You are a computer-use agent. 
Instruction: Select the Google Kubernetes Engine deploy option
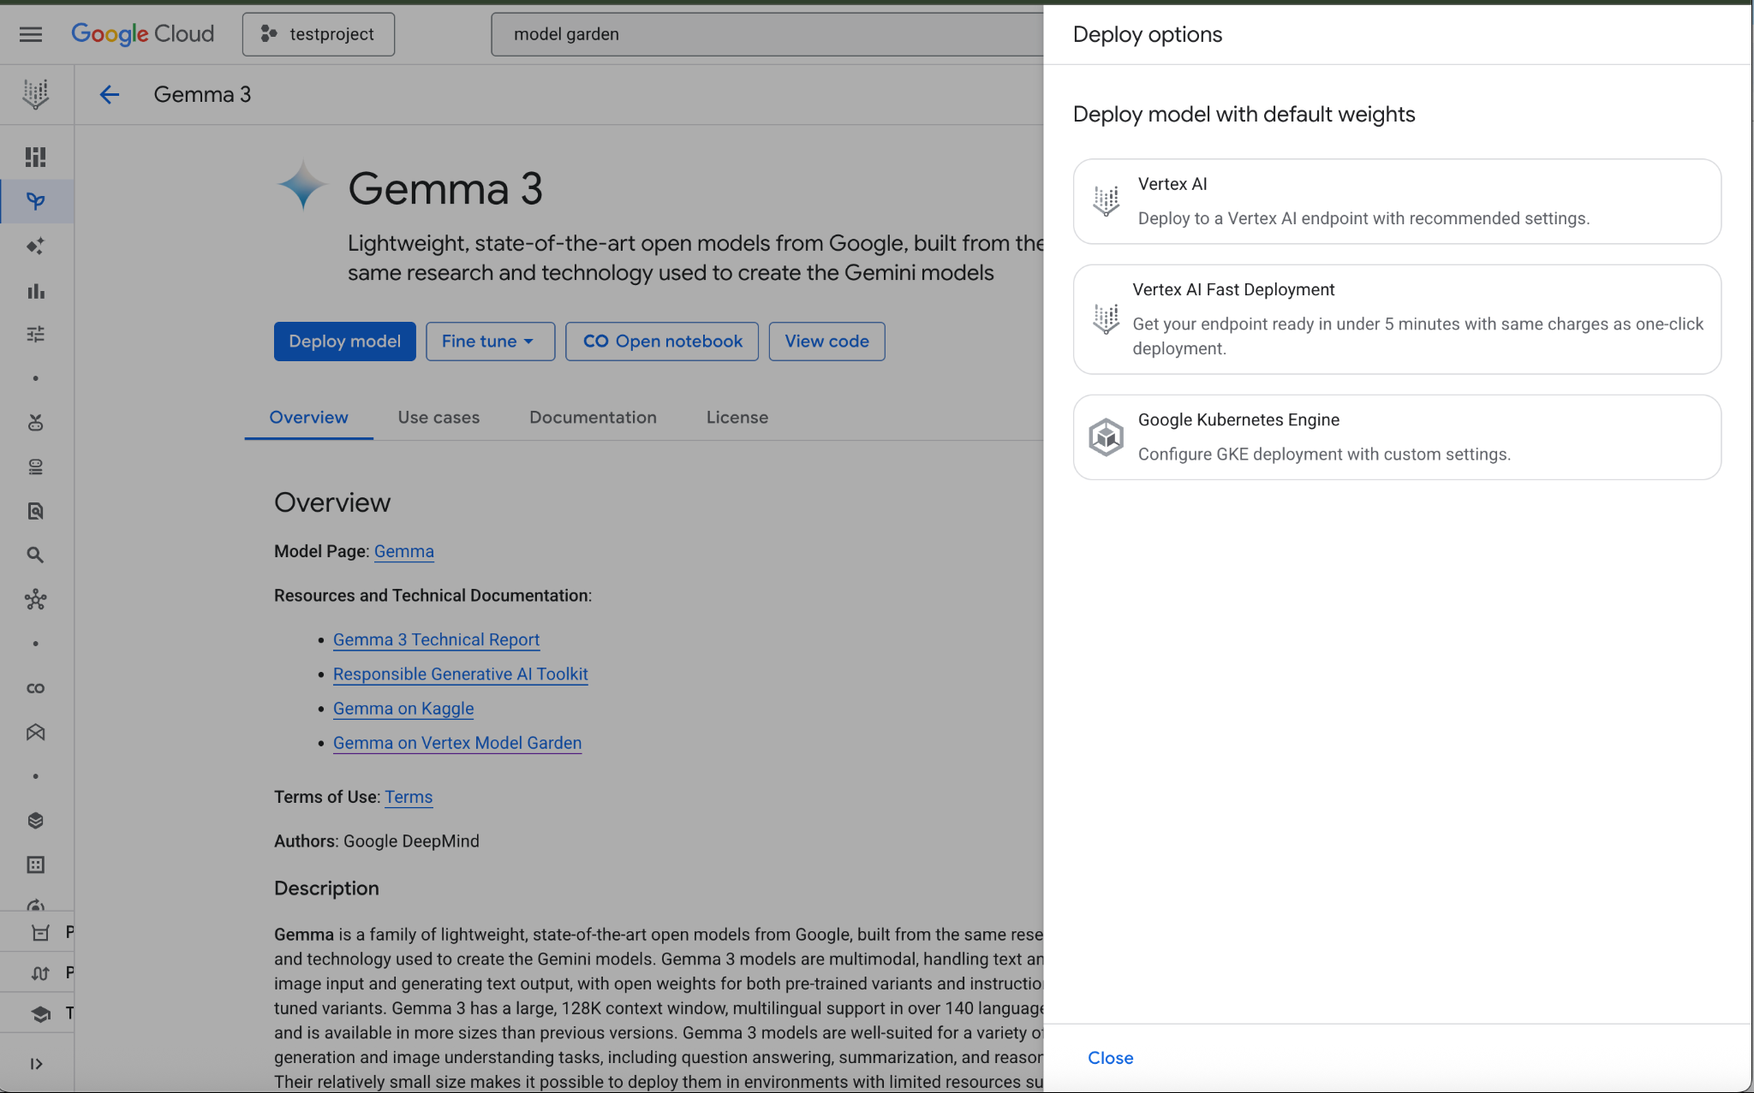point(1397,437)
